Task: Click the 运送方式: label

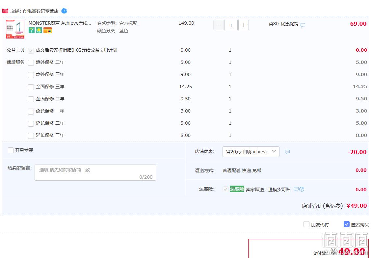Action: 205,170
